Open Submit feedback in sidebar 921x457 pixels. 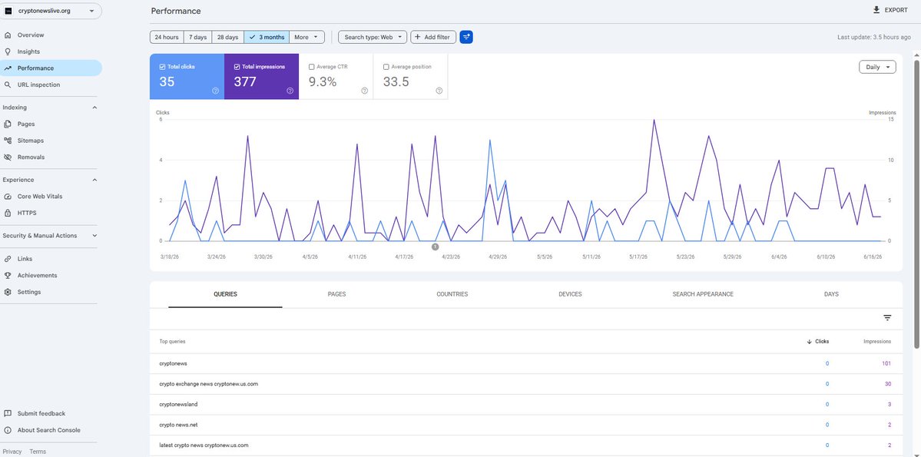41,413
